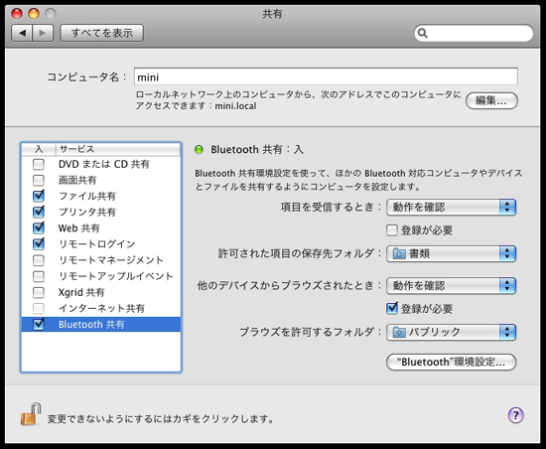Select リモートアップルイベント service row

point(101,276)
